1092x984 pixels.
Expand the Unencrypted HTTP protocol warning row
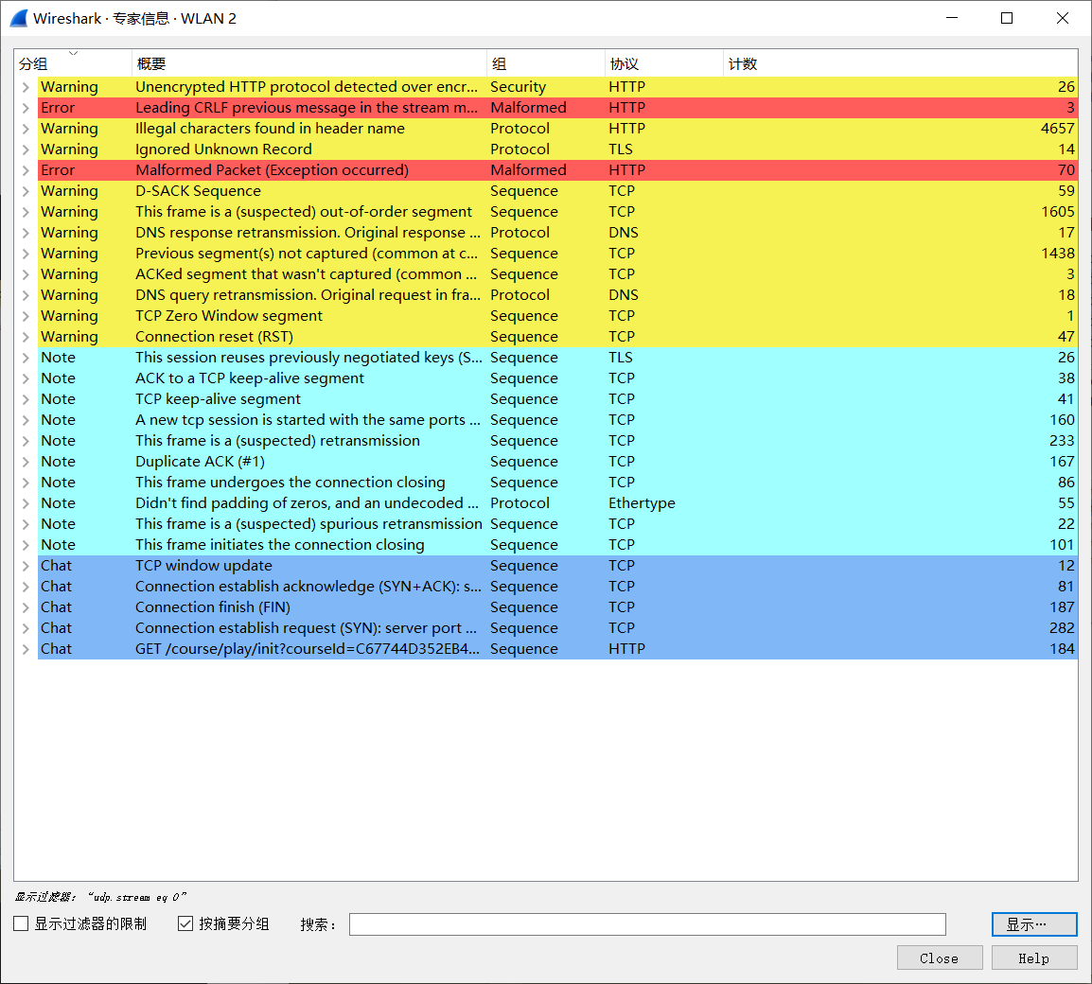[25, 87]
